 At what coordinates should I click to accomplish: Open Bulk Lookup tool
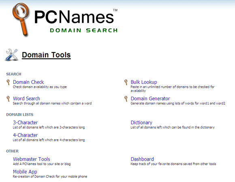tap(144, 82)
